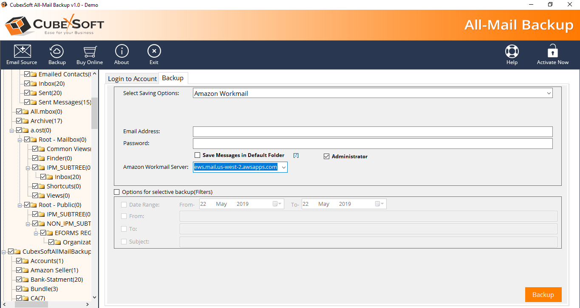
Task: Open Buy Online shopping cart
Action: 90,55
